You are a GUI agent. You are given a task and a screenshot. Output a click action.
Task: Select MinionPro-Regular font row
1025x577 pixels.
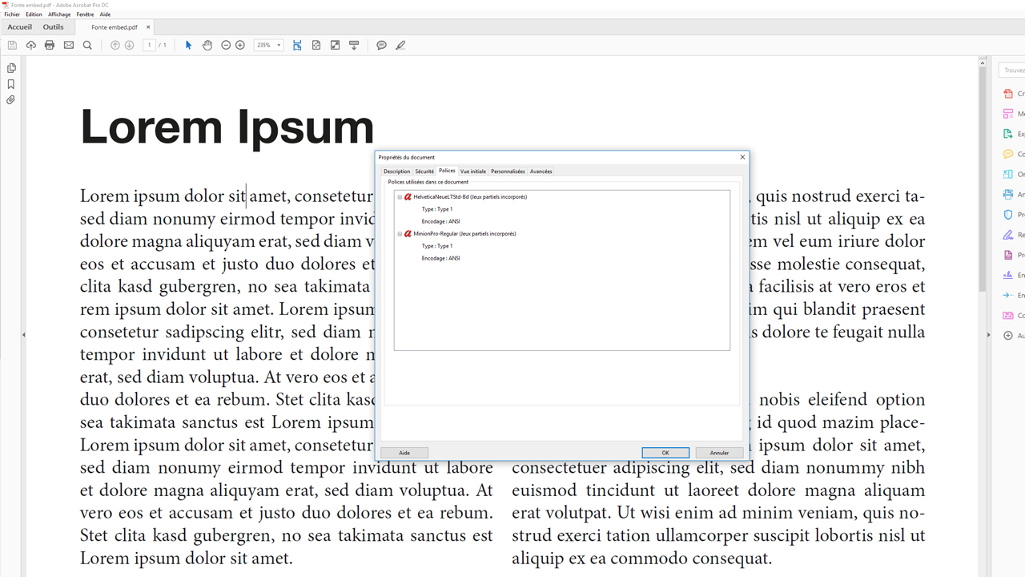tap(464, 234)
